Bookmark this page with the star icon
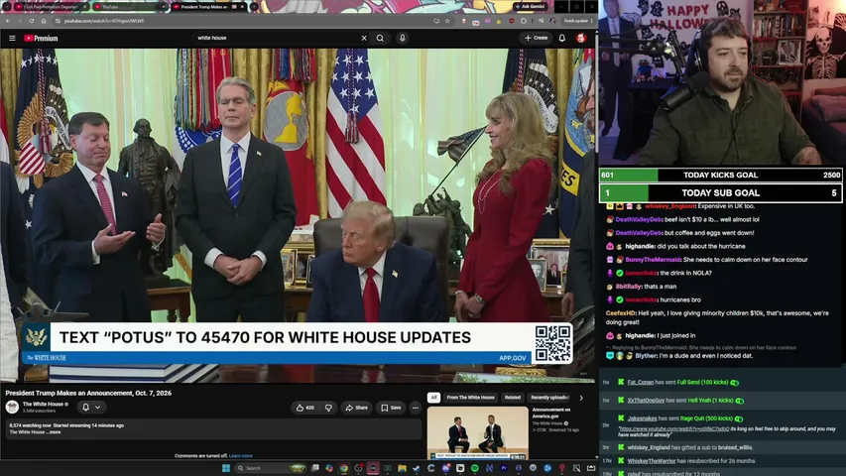Screen dimensions: 846x476 pyautogui.click(x=447, y=21)
